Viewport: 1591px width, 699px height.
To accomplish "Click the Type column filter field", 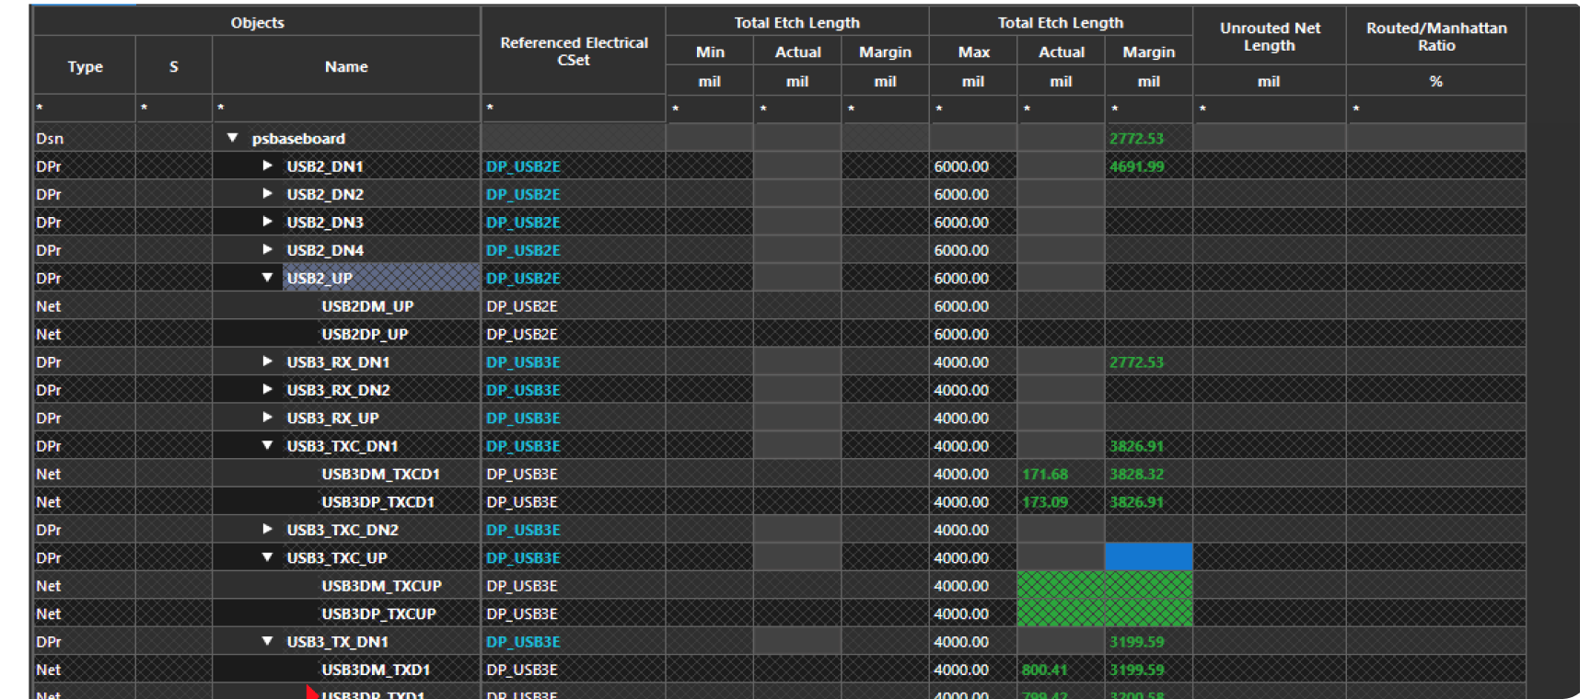I will (85, 109).
